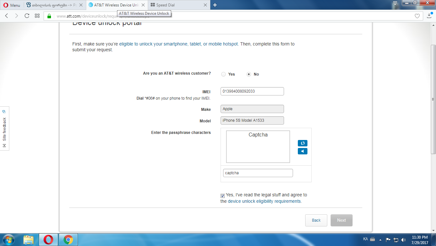
Task: Open the Windows Start menu
Action: (x=8, y=240)
